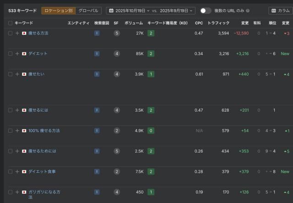Click traffic change value −12,590

(x=241, y=34)
